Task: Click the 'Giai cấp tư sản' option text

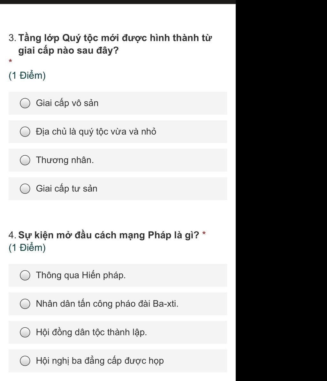Action: [x=66, y=189]
